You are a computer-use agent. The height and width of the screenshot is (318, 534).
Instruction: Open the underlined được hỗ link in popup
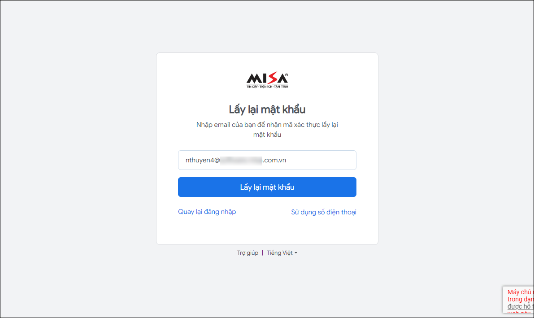520,306
